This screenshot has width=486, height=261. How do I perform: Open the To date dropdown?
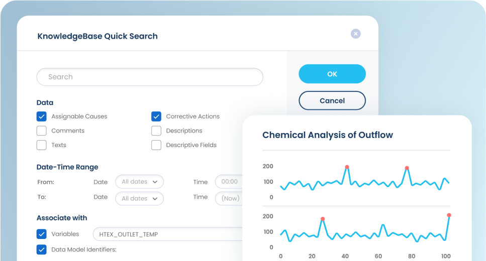click(139, 198)
